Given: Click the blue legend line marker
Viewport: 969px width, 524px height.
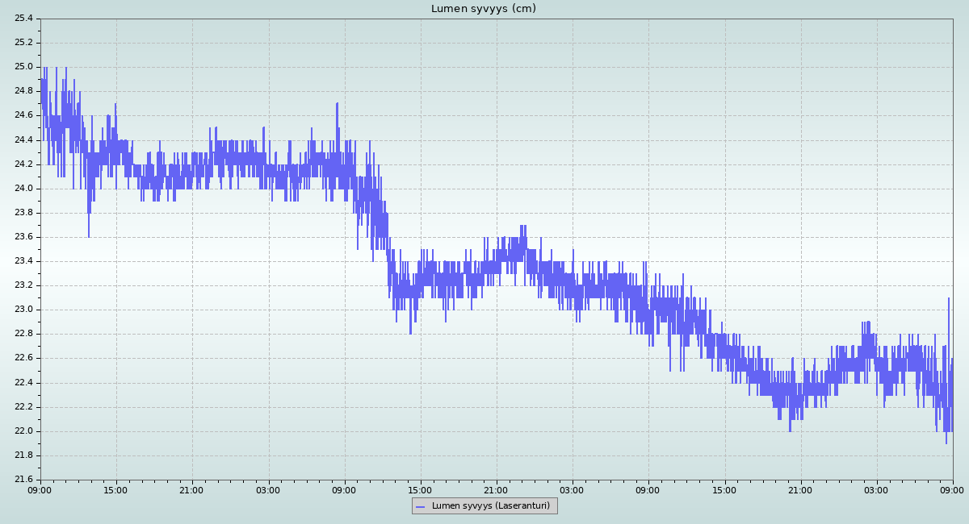Looking at the screenshot, I should pos(420,506).
